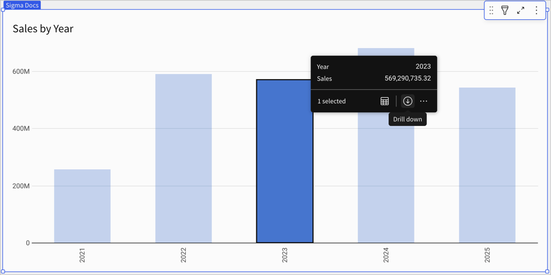Click the filter funnel icon
The width and height of the screenshot is (551, 275).
coord(505,10)
